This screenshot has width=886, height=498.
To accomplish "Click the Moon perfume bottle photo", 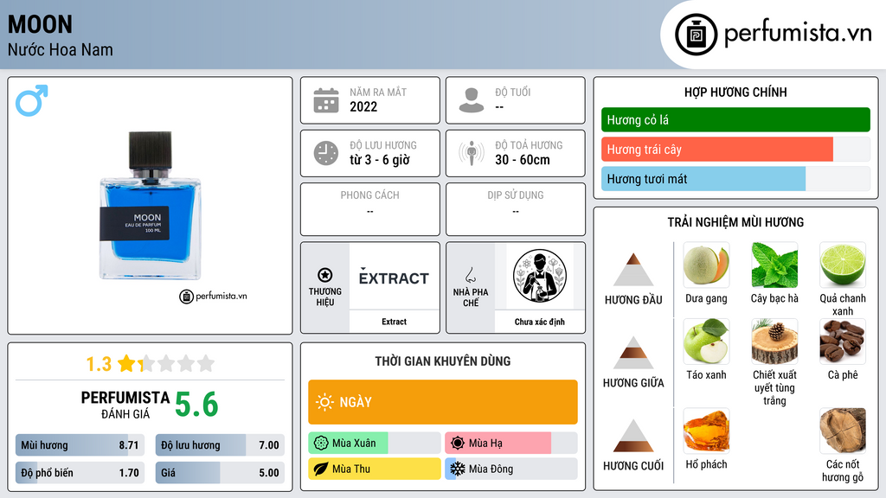I will click(x=151, y=206).
